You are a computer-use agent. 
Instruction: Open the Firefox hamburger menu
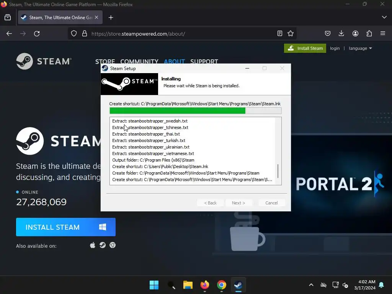coord(383,33)
